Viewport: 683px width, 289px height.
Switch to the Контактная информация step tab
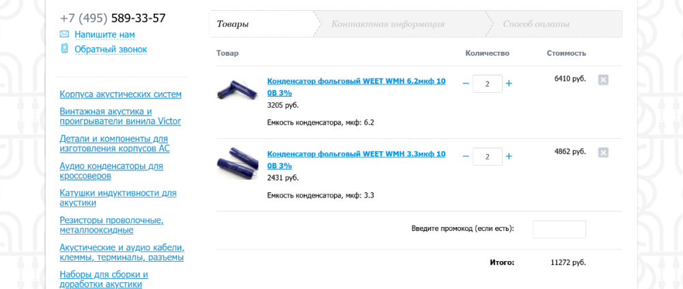pyautogui.click(x=388, y=25)
